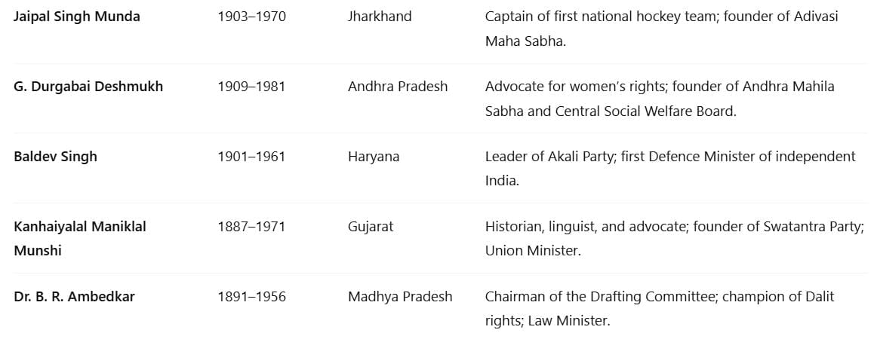The image size is (874, 339).
Task: Click the Andhra Pradesh cell
Action: (398, 87)
